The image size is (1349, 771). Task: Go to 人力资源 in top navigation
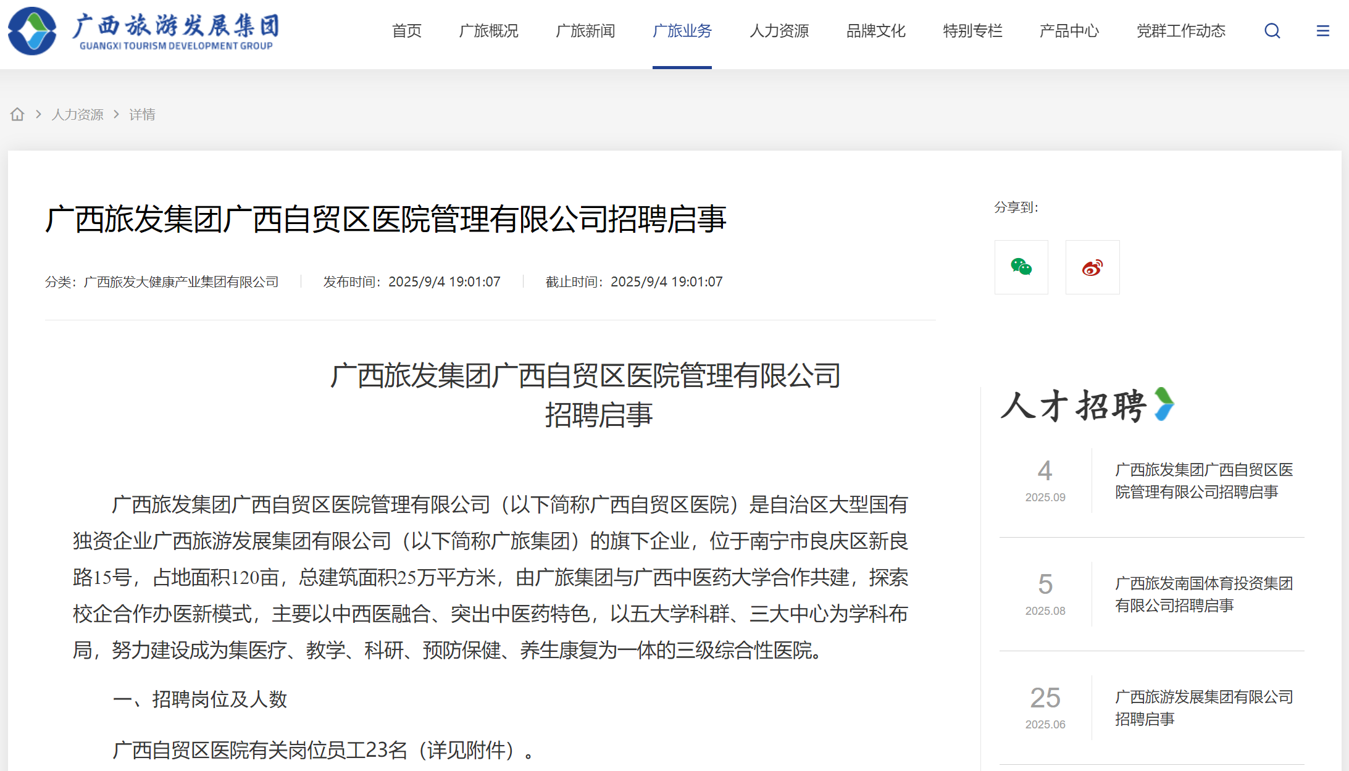tap(779, 31)
